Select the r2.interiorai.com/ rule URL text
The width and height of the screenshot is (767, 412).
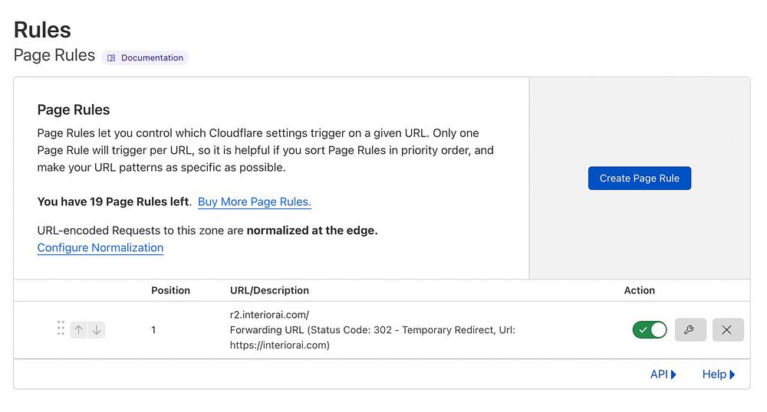tap(269, 315)
